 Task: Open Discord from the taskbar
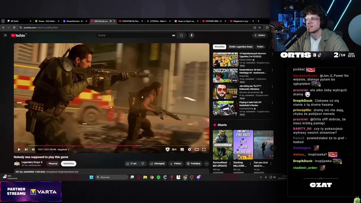tap(198, 177)
